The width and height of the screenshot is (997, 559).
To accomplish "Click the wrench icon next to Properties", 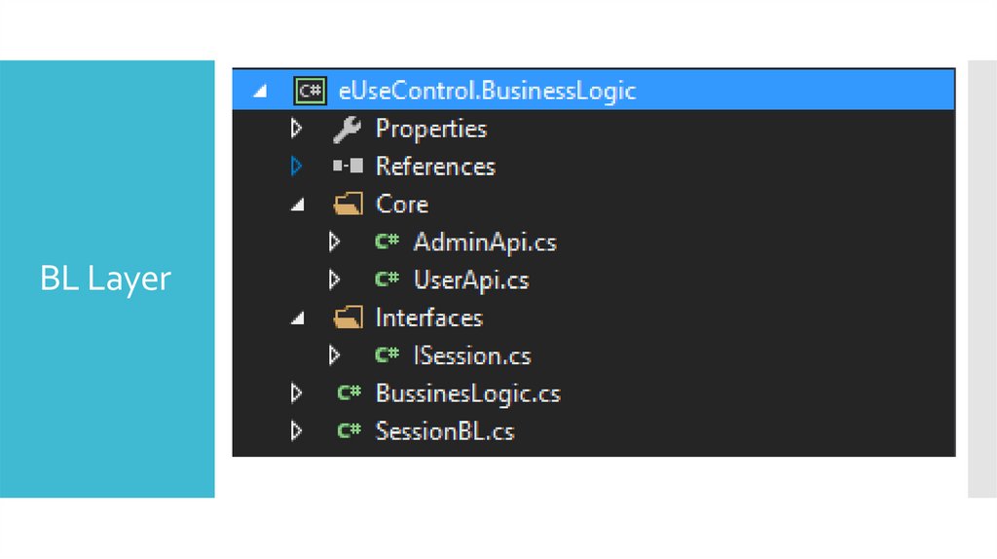I will click(x=347, y=129).
